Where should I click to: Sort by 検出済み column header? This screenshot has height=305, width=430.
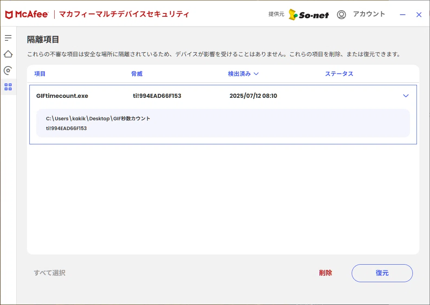tap(243, 74)
